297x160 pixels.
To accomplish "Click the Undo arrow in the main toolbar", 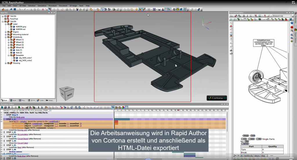I will coord(19,9).
